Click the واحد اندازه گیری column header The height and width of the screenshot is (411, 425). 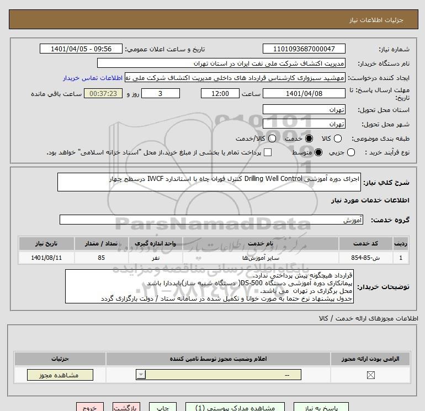[155, 243]
